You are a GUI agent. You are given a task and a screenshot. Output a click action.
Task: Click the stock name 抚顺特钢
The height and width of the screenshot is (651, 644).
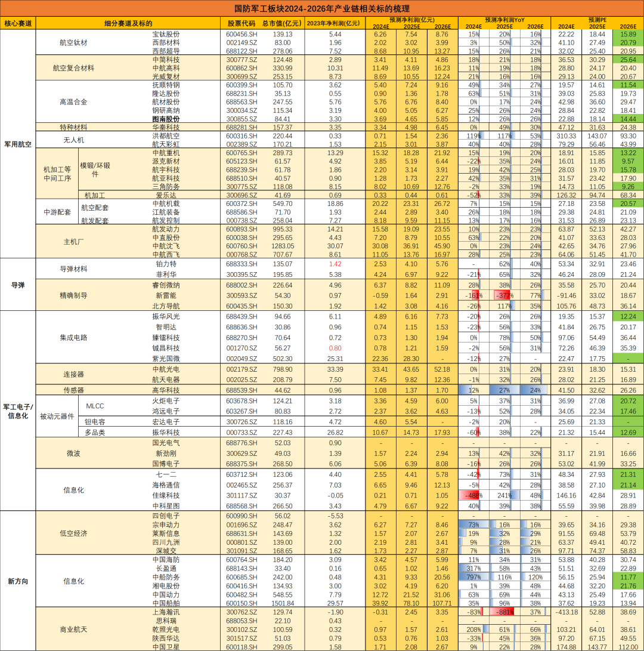click(166, 85)
